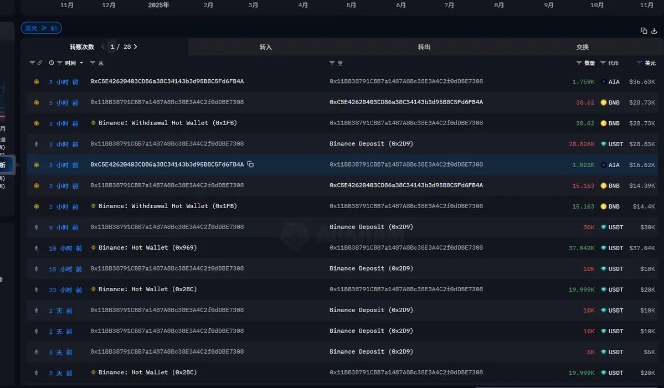
Task: Click the 1.023K AIA amount
Action: (583, 165)
